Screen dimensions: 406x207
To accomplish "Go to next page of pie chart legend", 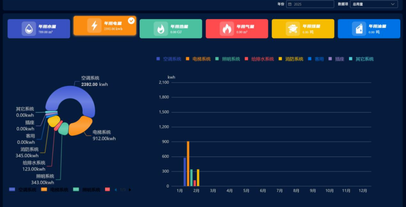I will [130, 190].
